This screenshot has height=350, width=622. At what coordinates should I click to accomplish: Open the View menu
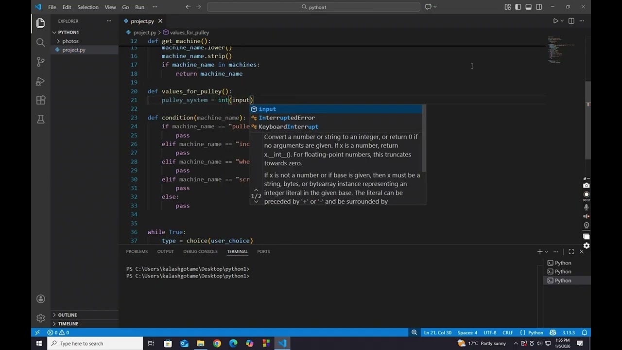110,7
